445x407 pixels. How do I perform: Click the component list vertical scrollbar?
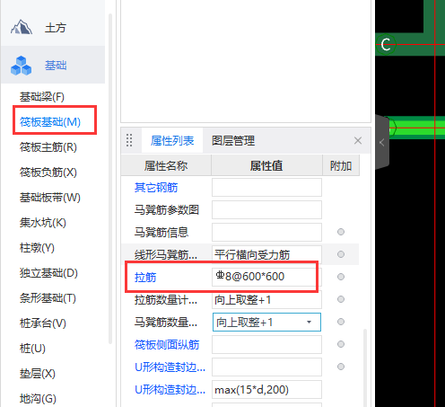coord(110,179)
